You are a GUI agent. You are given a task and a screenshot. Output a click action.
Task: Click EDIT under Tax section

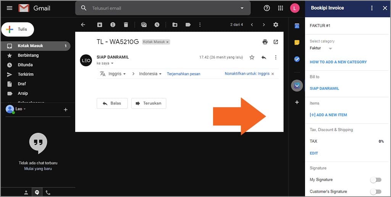pos(314,153)
